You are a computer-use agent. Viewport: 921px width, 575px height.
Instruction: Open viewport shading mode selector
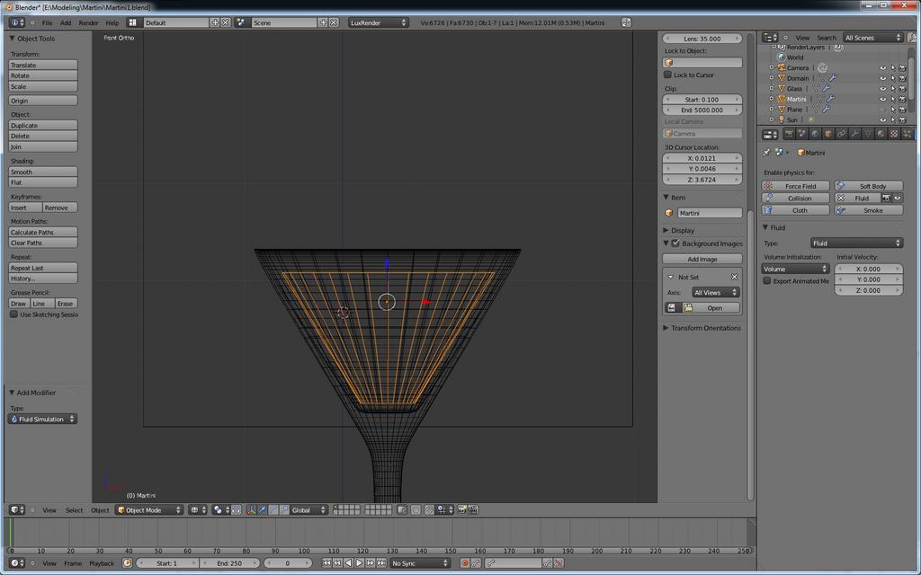tap(197, 510)
